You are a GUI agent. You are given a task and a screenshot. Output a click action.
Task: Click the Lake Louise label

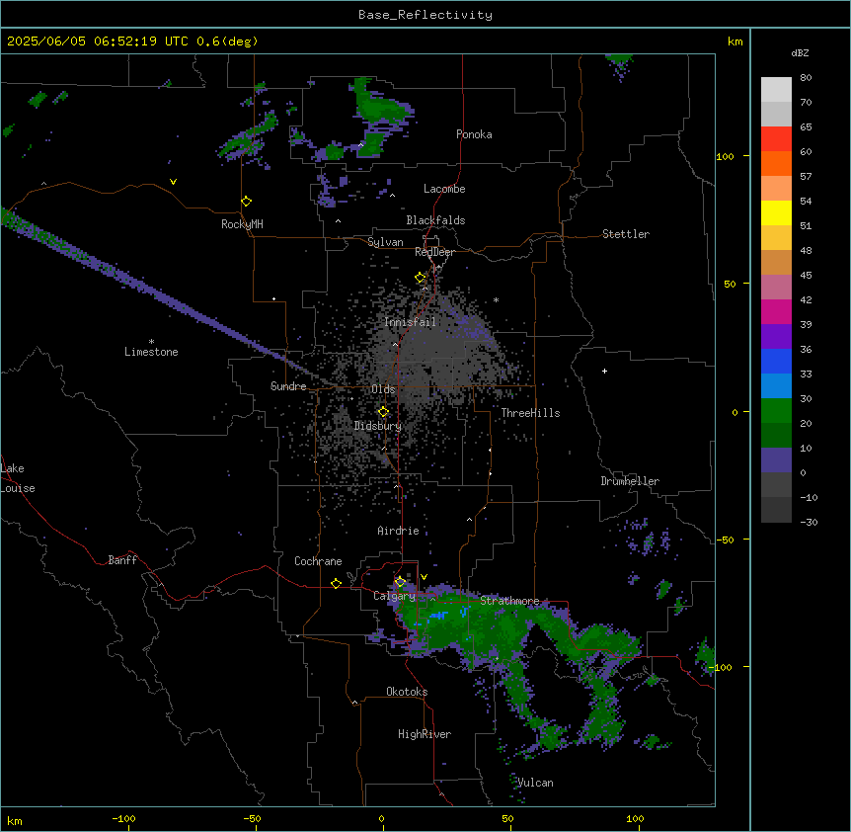coord(18,478)
